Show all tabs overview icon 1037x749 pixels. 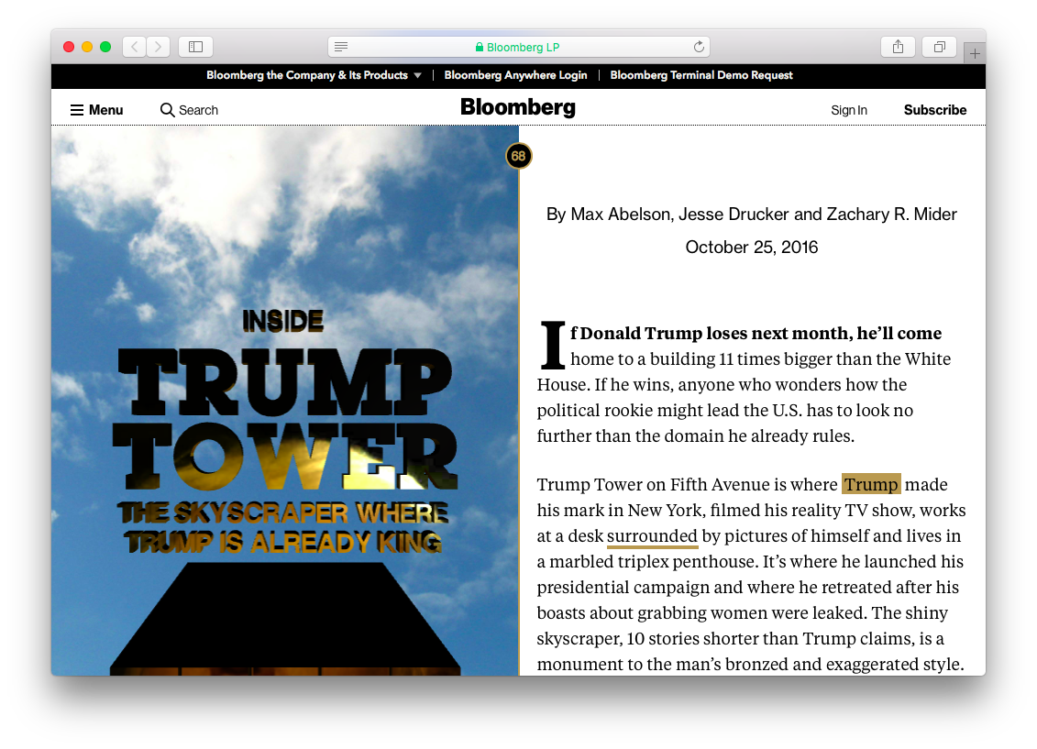point(940,47)
